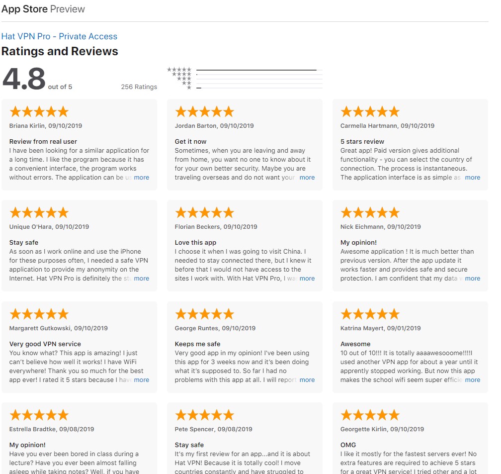Click the star rating on Georgette Kirlin's review
This screenshot has width=501, height=474.
pos(370,415)
